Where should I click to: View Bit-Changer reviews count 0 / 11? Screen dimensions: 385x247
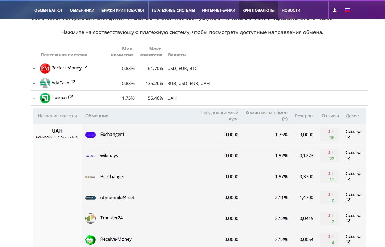[x=330, y=176]
